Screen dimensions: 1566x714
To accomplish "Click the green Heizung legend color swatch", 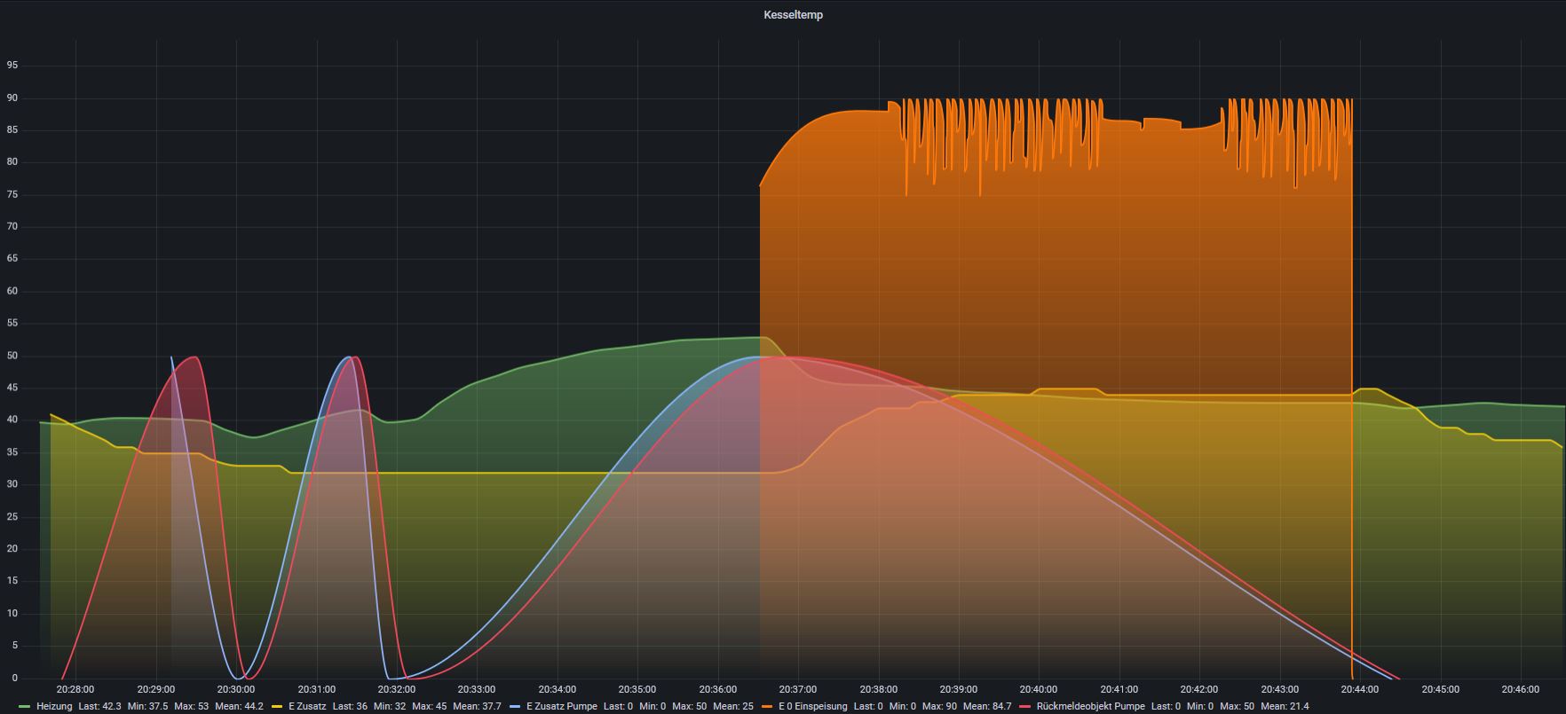I will 24,707.
